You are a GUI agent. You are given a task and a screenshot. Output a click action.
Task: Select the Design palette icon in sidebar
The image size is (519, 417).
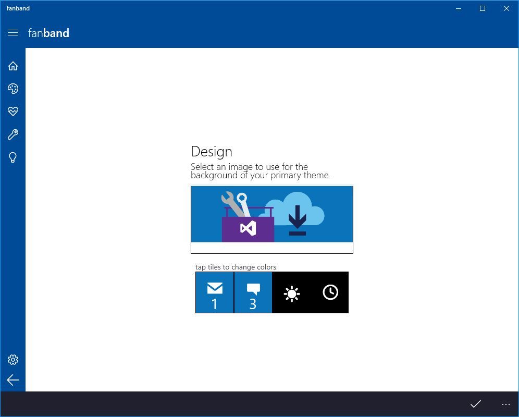13,89
